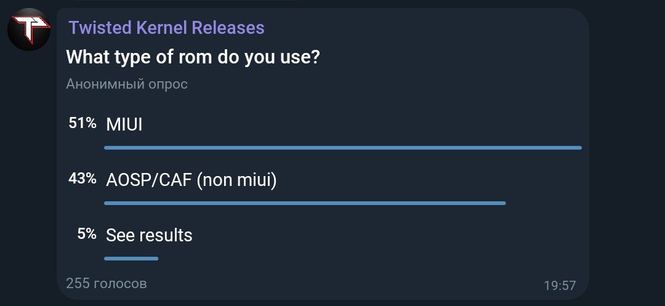Viewport: 665px width, 306px height.
Task: Click the '(non miui)' text in second option
Action: [236, 181]
